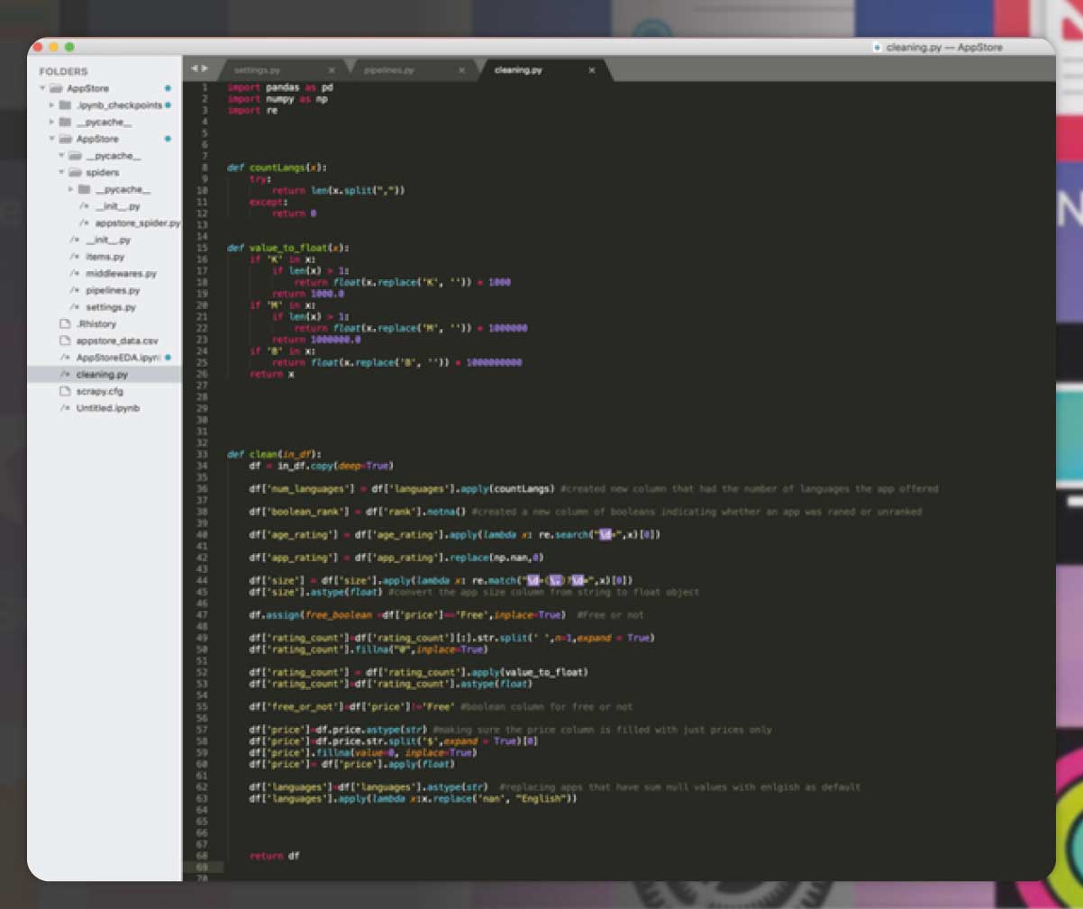Image resolution: width=1083 pixels, height=909 pixels.
Task: Place cursor on 'def countLangs(x):' line
Action: pos(277,168)
